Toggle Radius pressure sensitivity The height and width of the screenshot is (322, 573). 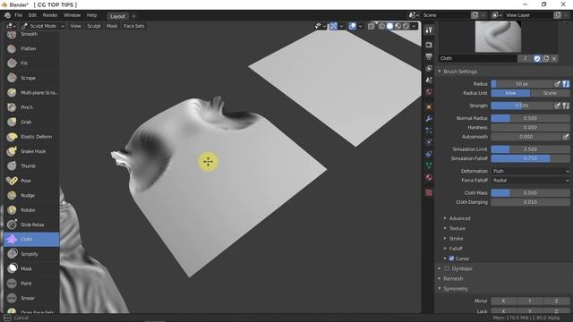pyautogui.click(x=557, y=83)
